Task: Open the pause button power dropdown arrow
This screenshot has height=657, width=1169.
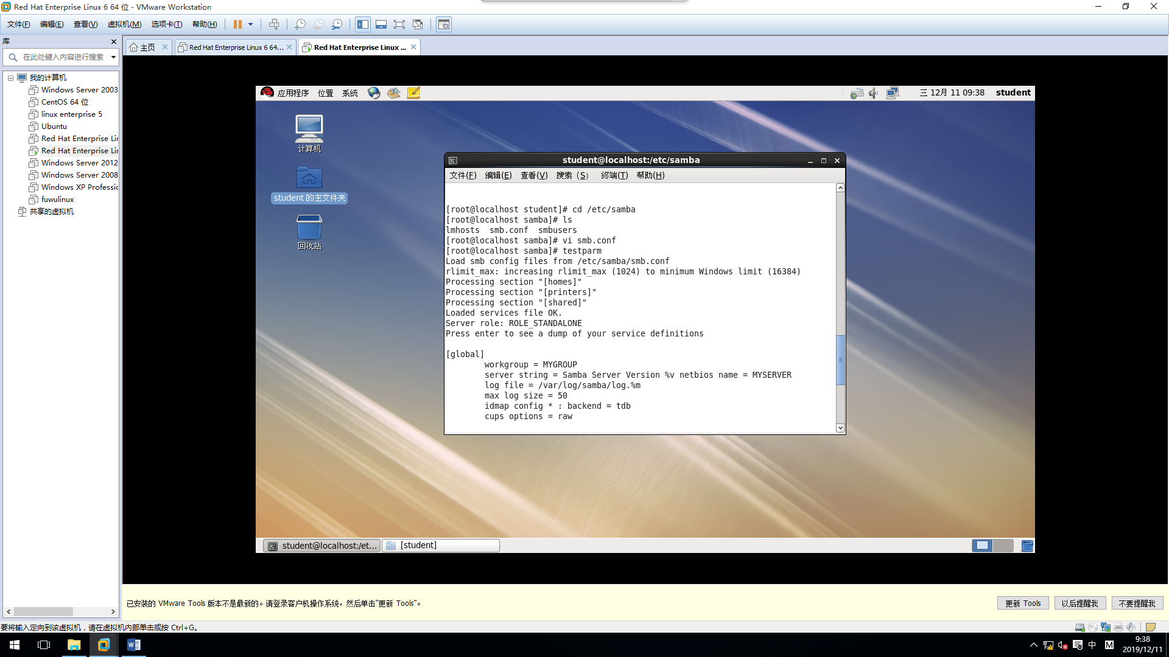Action: point(250,24)
